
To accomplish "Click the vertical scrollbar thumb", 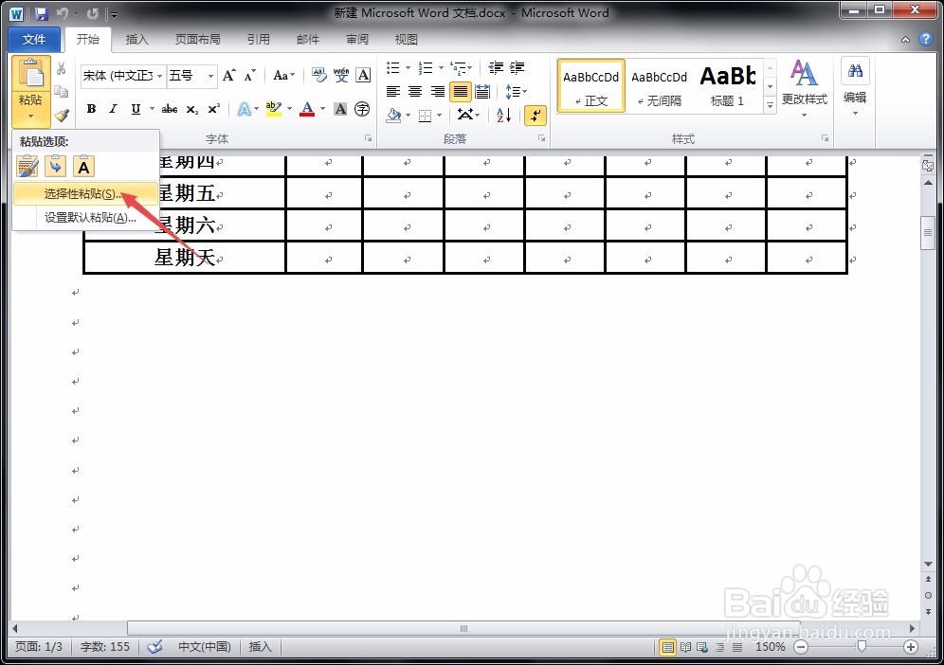I will pyautogui.click(x=928, y=232).
